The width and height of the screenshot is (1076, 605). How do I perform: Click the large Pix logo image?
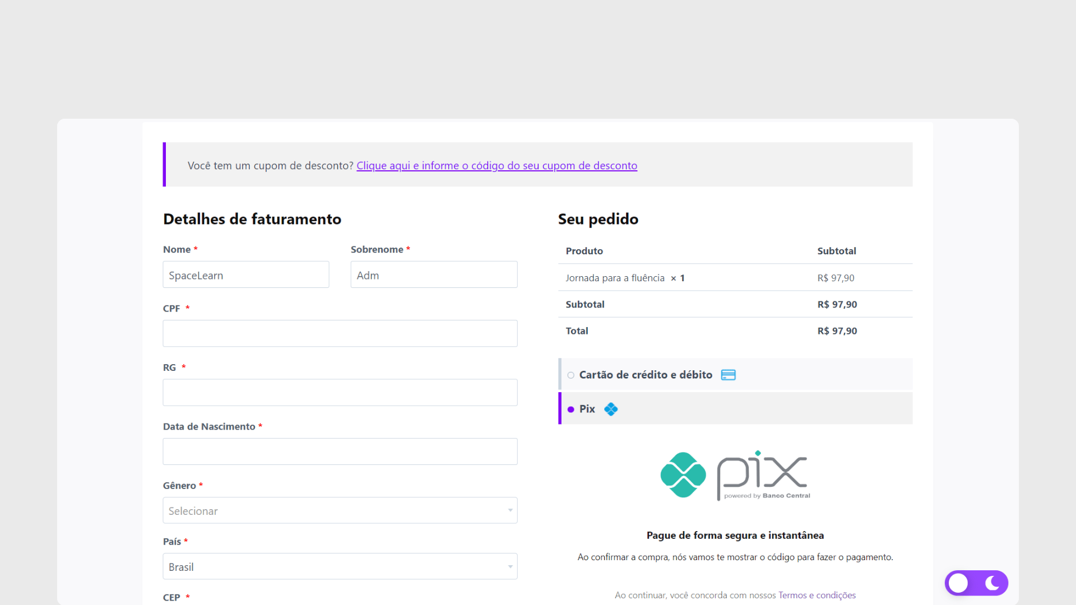[x=735, y=475]
